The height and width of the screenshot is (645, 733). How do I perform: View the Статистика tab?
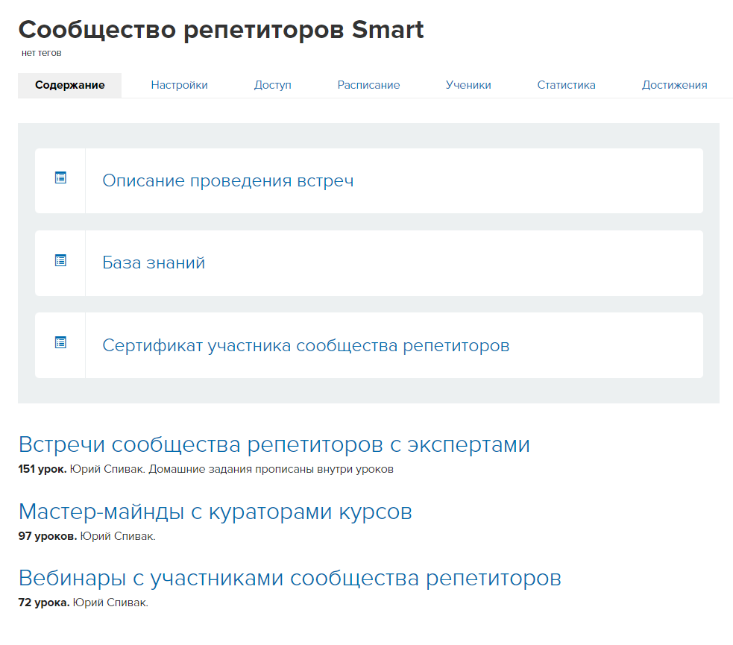566,85
